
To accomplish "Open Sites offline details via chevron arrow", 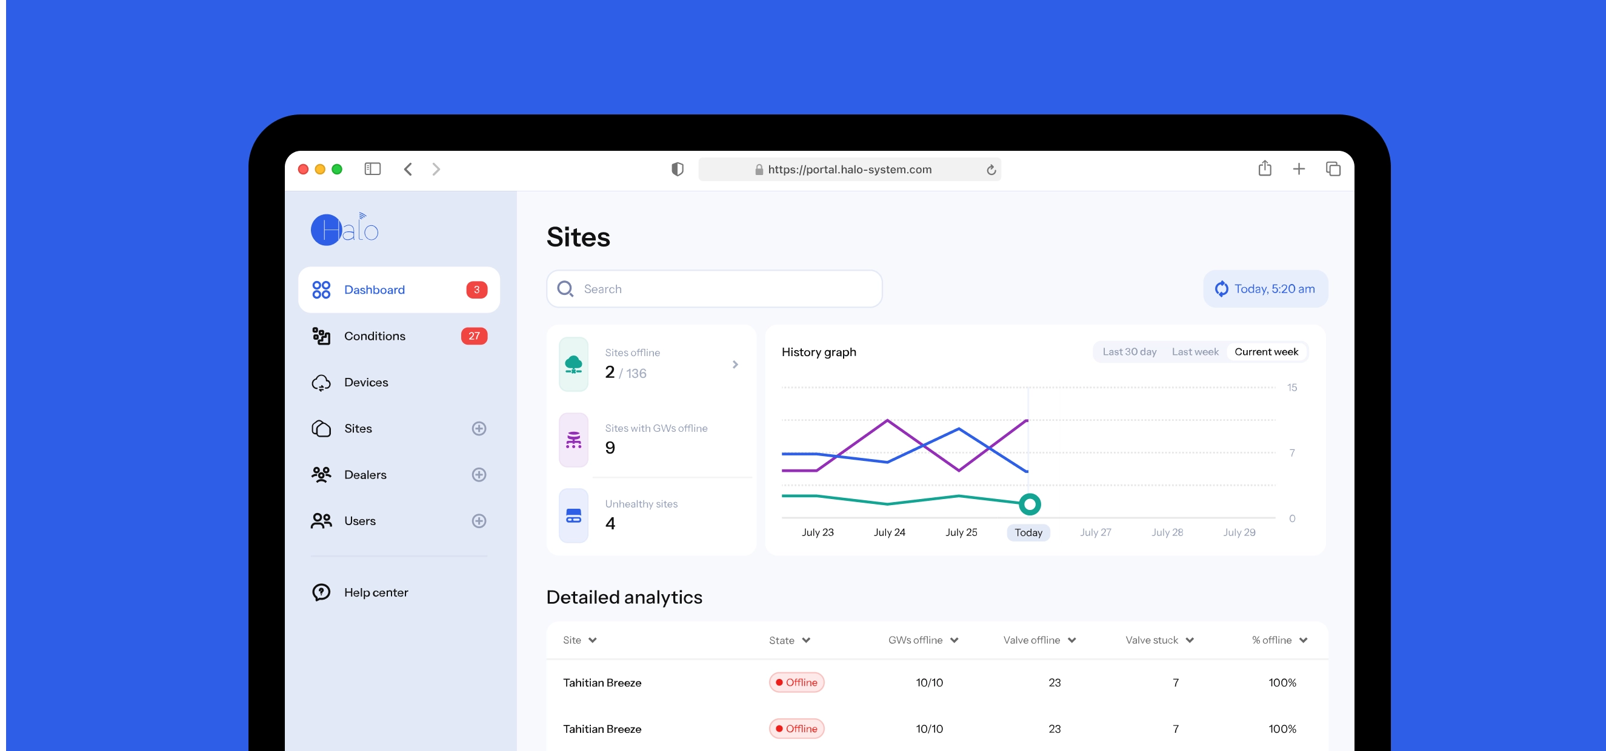I will [x=736, y=365].
